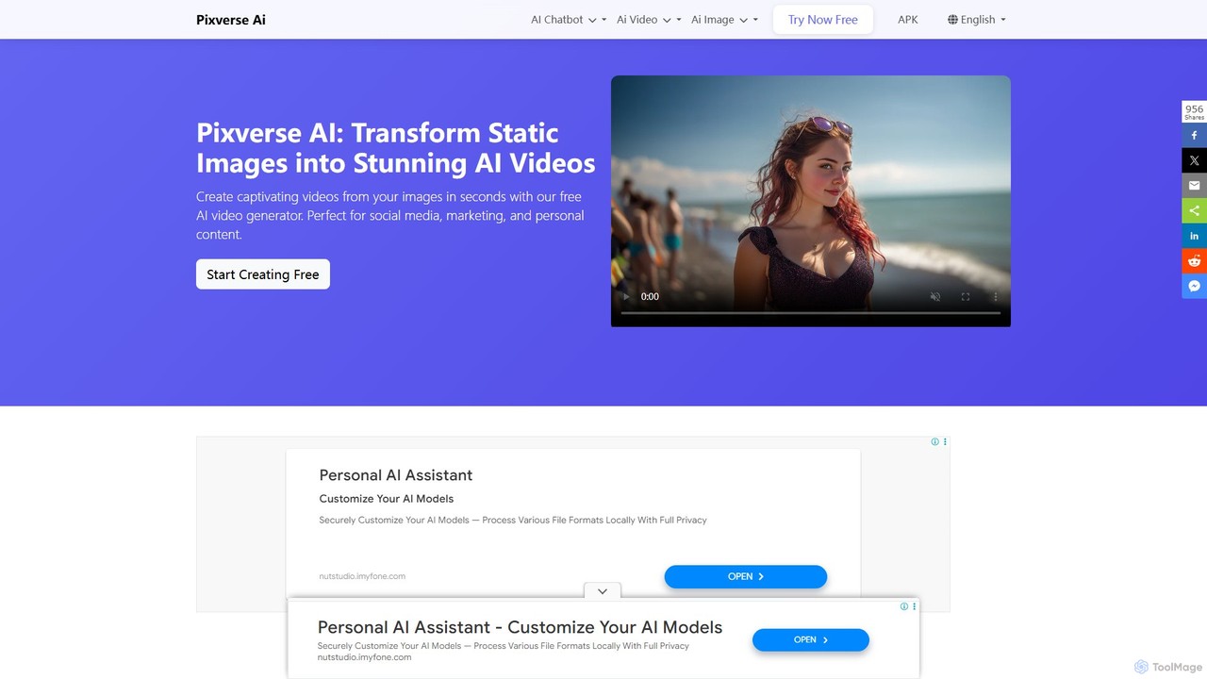Go to Pixverse Ai home logo
Viewport: 1207px width, 679px height.
(x=231, y=19)
